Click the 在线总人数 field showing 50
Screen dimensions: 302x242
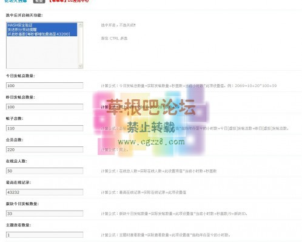click(x=44, y=171)
